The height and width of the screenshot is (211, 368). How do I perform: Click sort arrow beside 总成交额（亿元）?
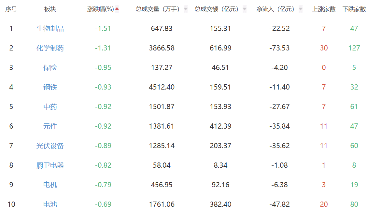245,9
